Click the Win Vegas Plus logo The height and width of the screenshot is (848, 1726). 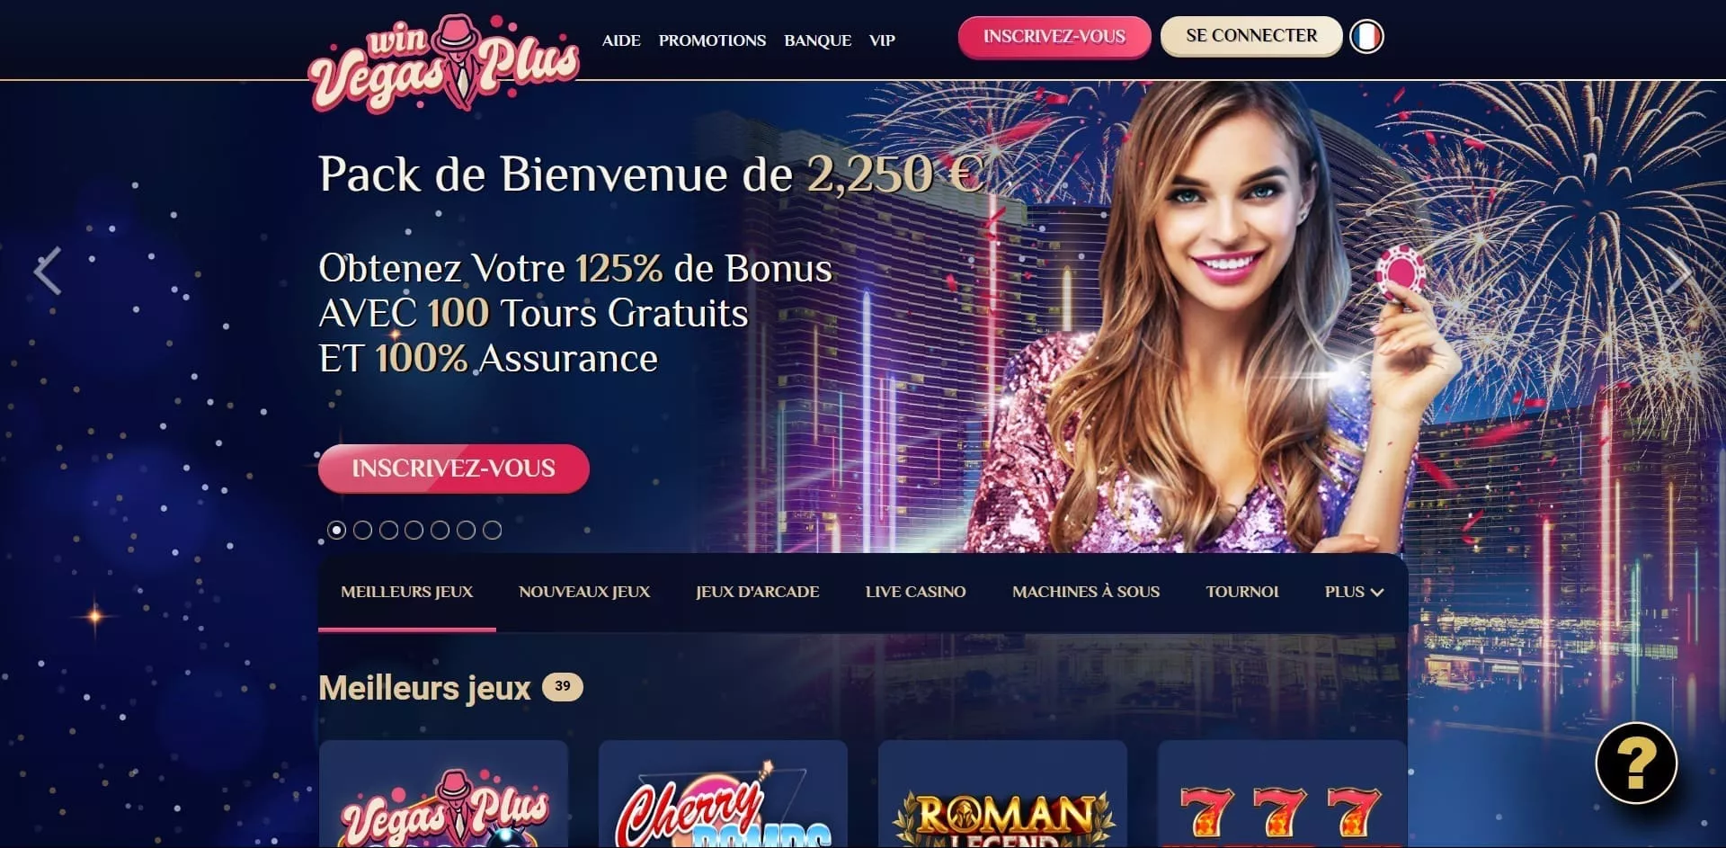click(444, 64)
